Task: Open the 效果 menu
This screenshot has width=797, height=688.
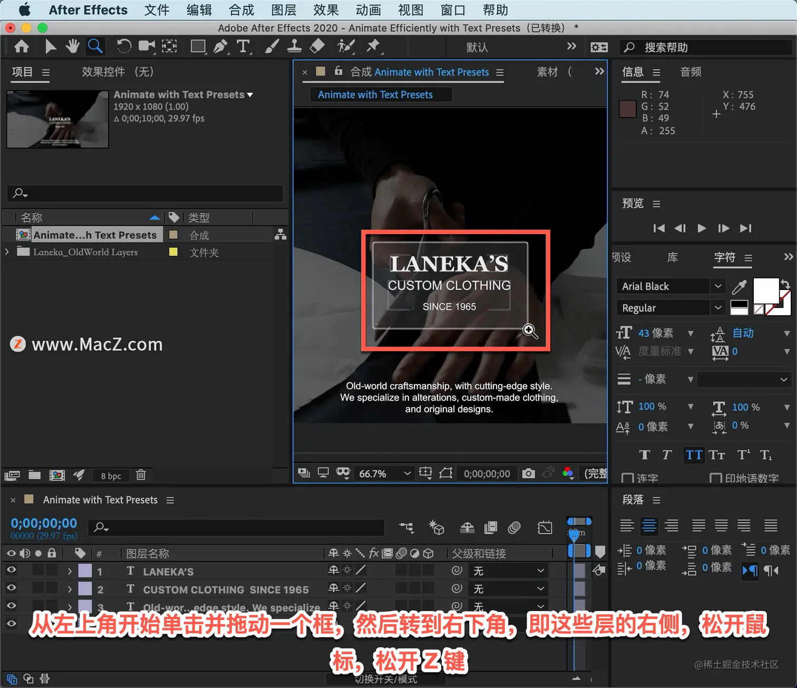Action: 326,10
